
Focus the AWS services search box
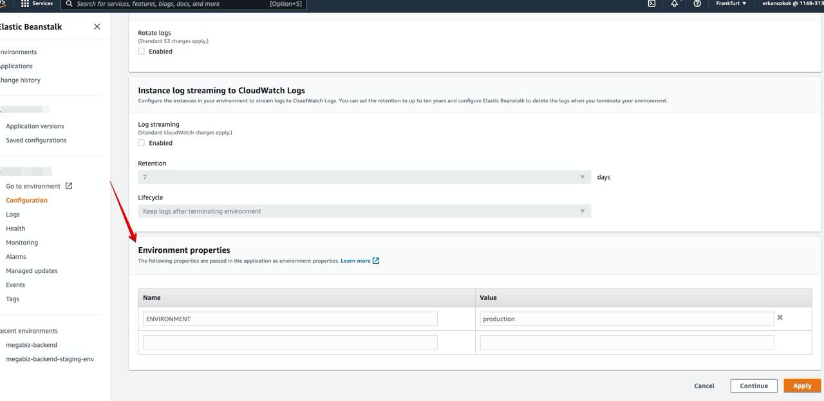[183, 4]
